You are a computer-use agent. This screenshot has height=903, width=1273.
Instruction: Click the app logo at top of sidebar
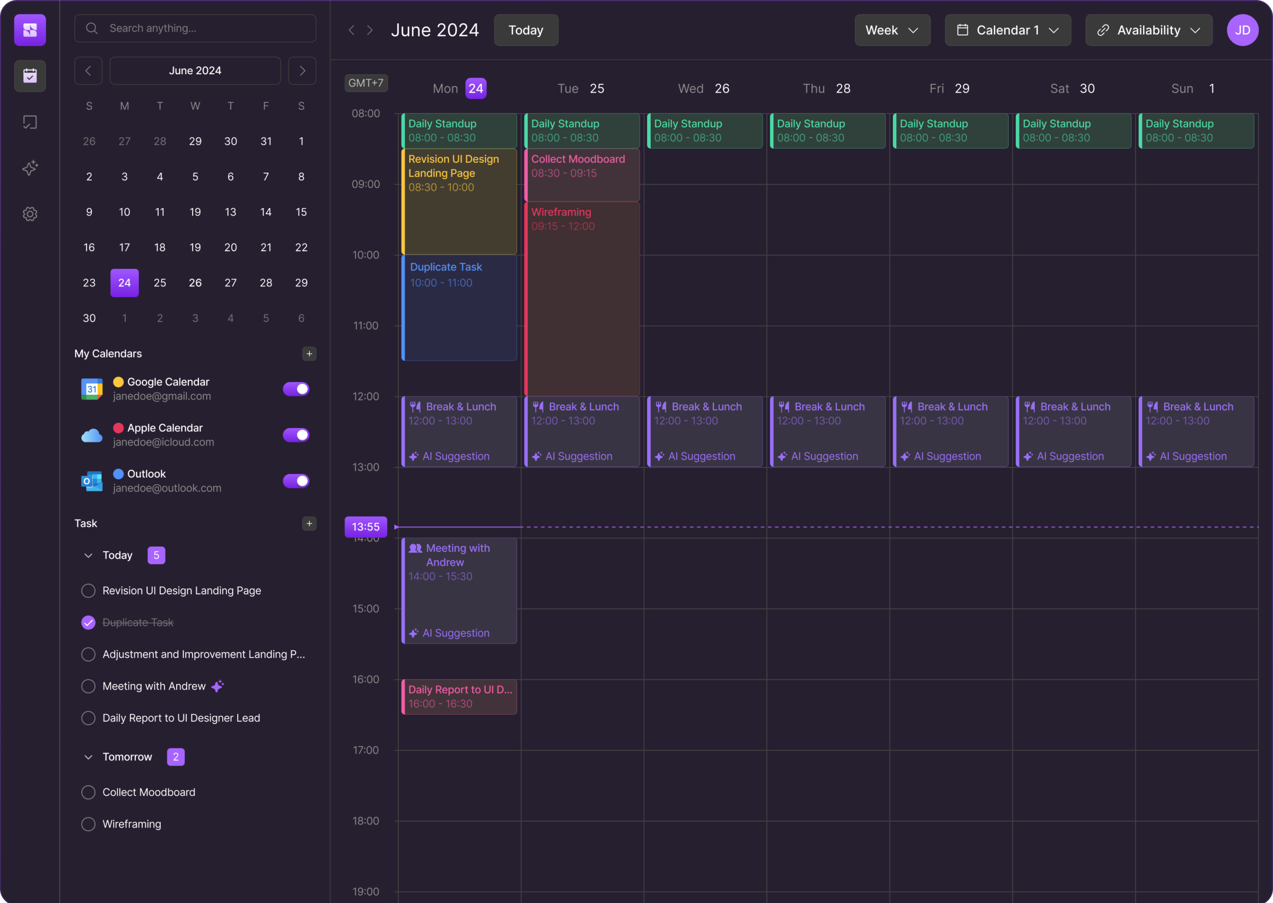[x=30, y=30]
